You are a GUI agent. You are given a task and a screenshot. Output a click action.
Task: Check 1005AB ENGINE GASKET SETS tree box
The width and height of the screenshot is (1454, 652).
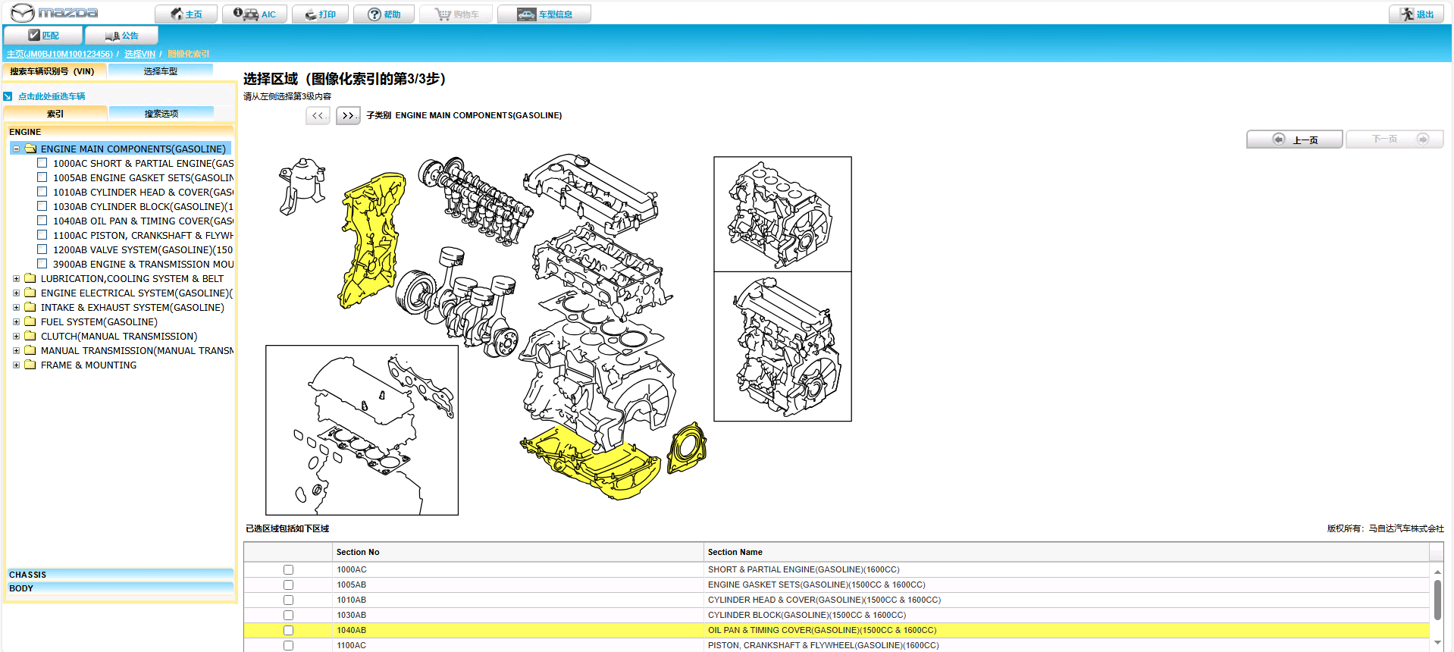[42, 177]
